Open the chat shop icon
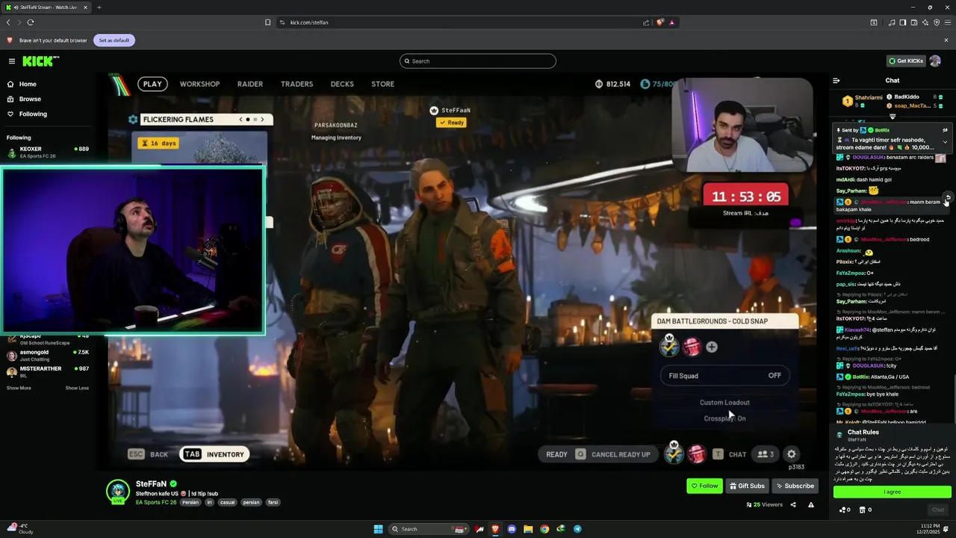956x538 pixels. point(866,510)
